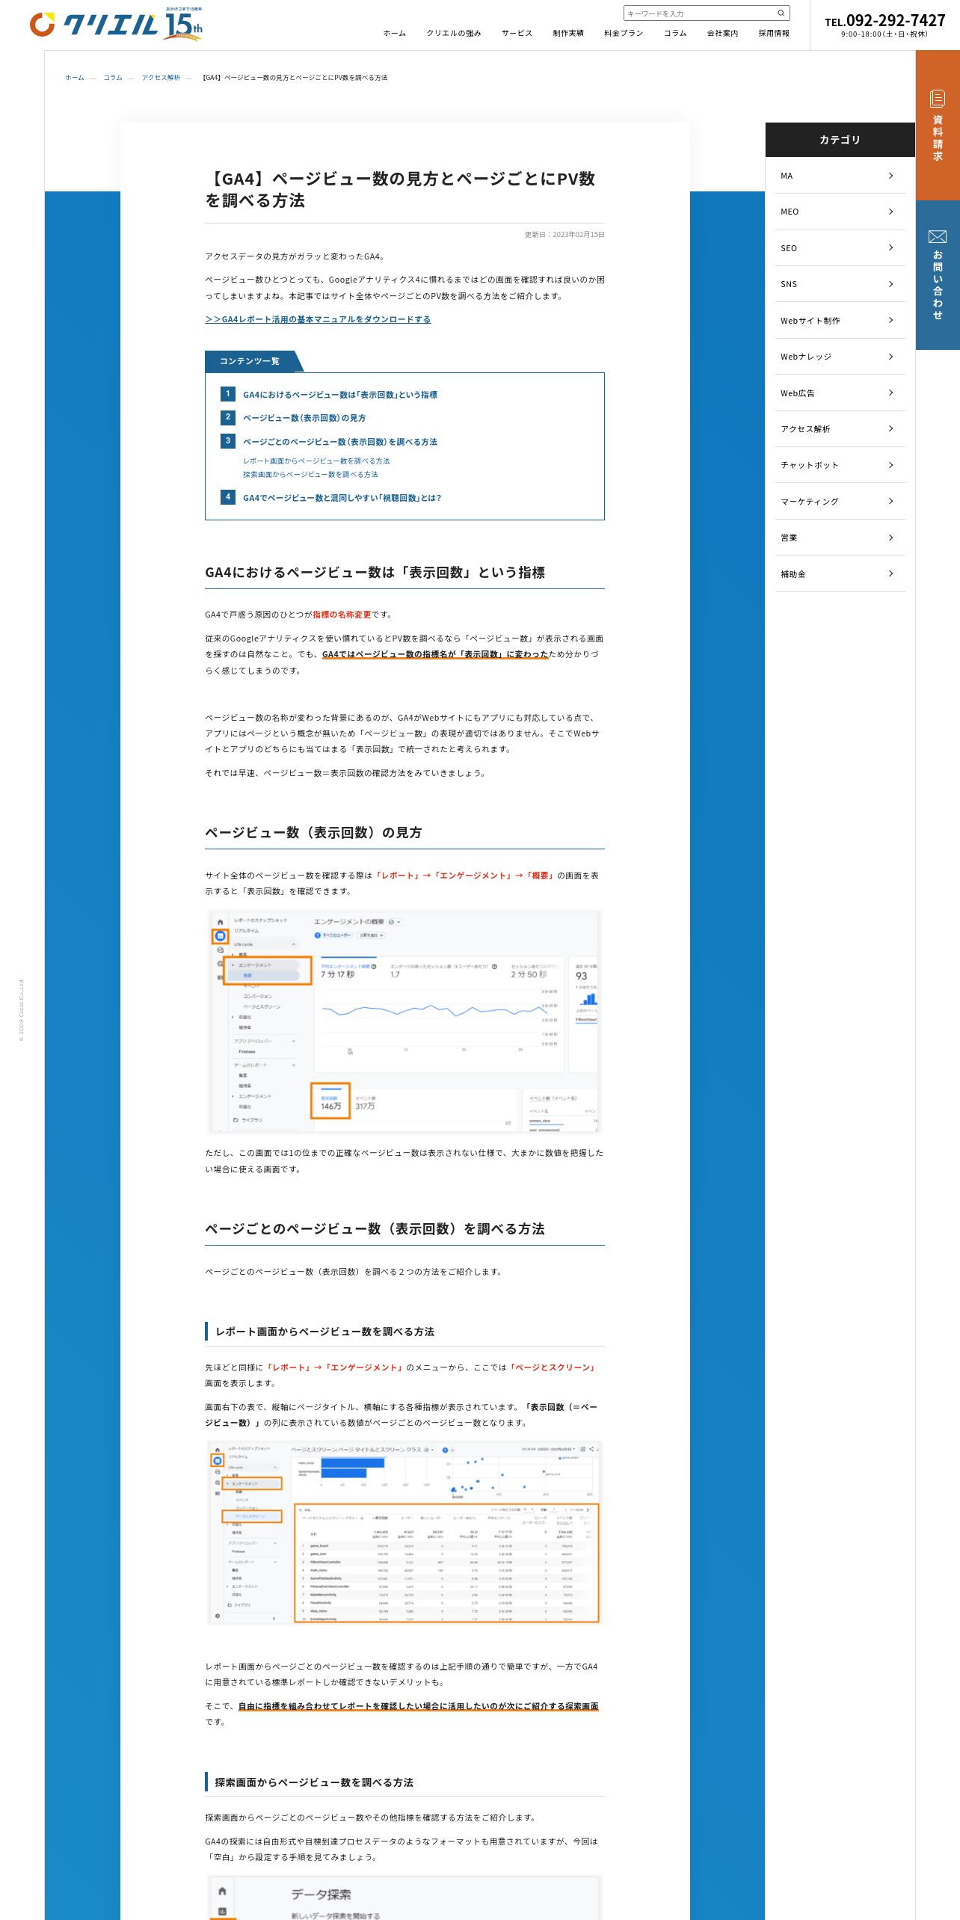The image size is (960, 1920).
Task: Jump to contents item 4 視聴回数とは
Action: coord(342,498)
